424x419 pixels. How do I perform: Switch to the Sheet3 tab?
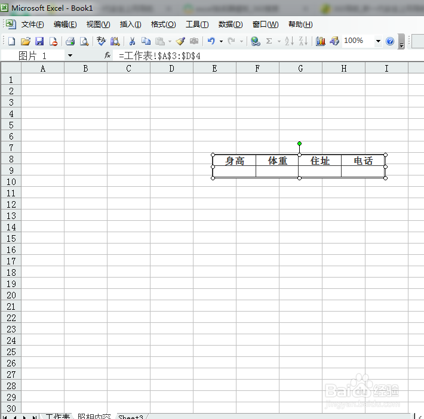[131, 417]
